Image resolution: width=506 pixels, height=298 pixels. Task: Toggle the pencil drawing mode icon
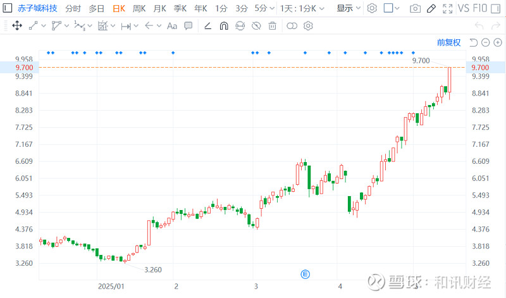(431, 8)
